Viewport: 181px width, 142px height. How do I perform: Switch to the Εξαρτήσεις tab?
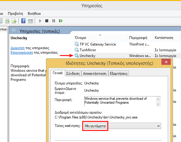[119, 74]
